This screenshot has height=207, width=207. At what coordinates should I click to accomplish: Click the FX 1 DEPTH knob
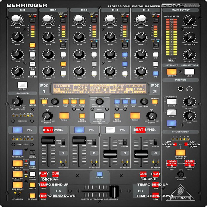[x=47, y=116]
